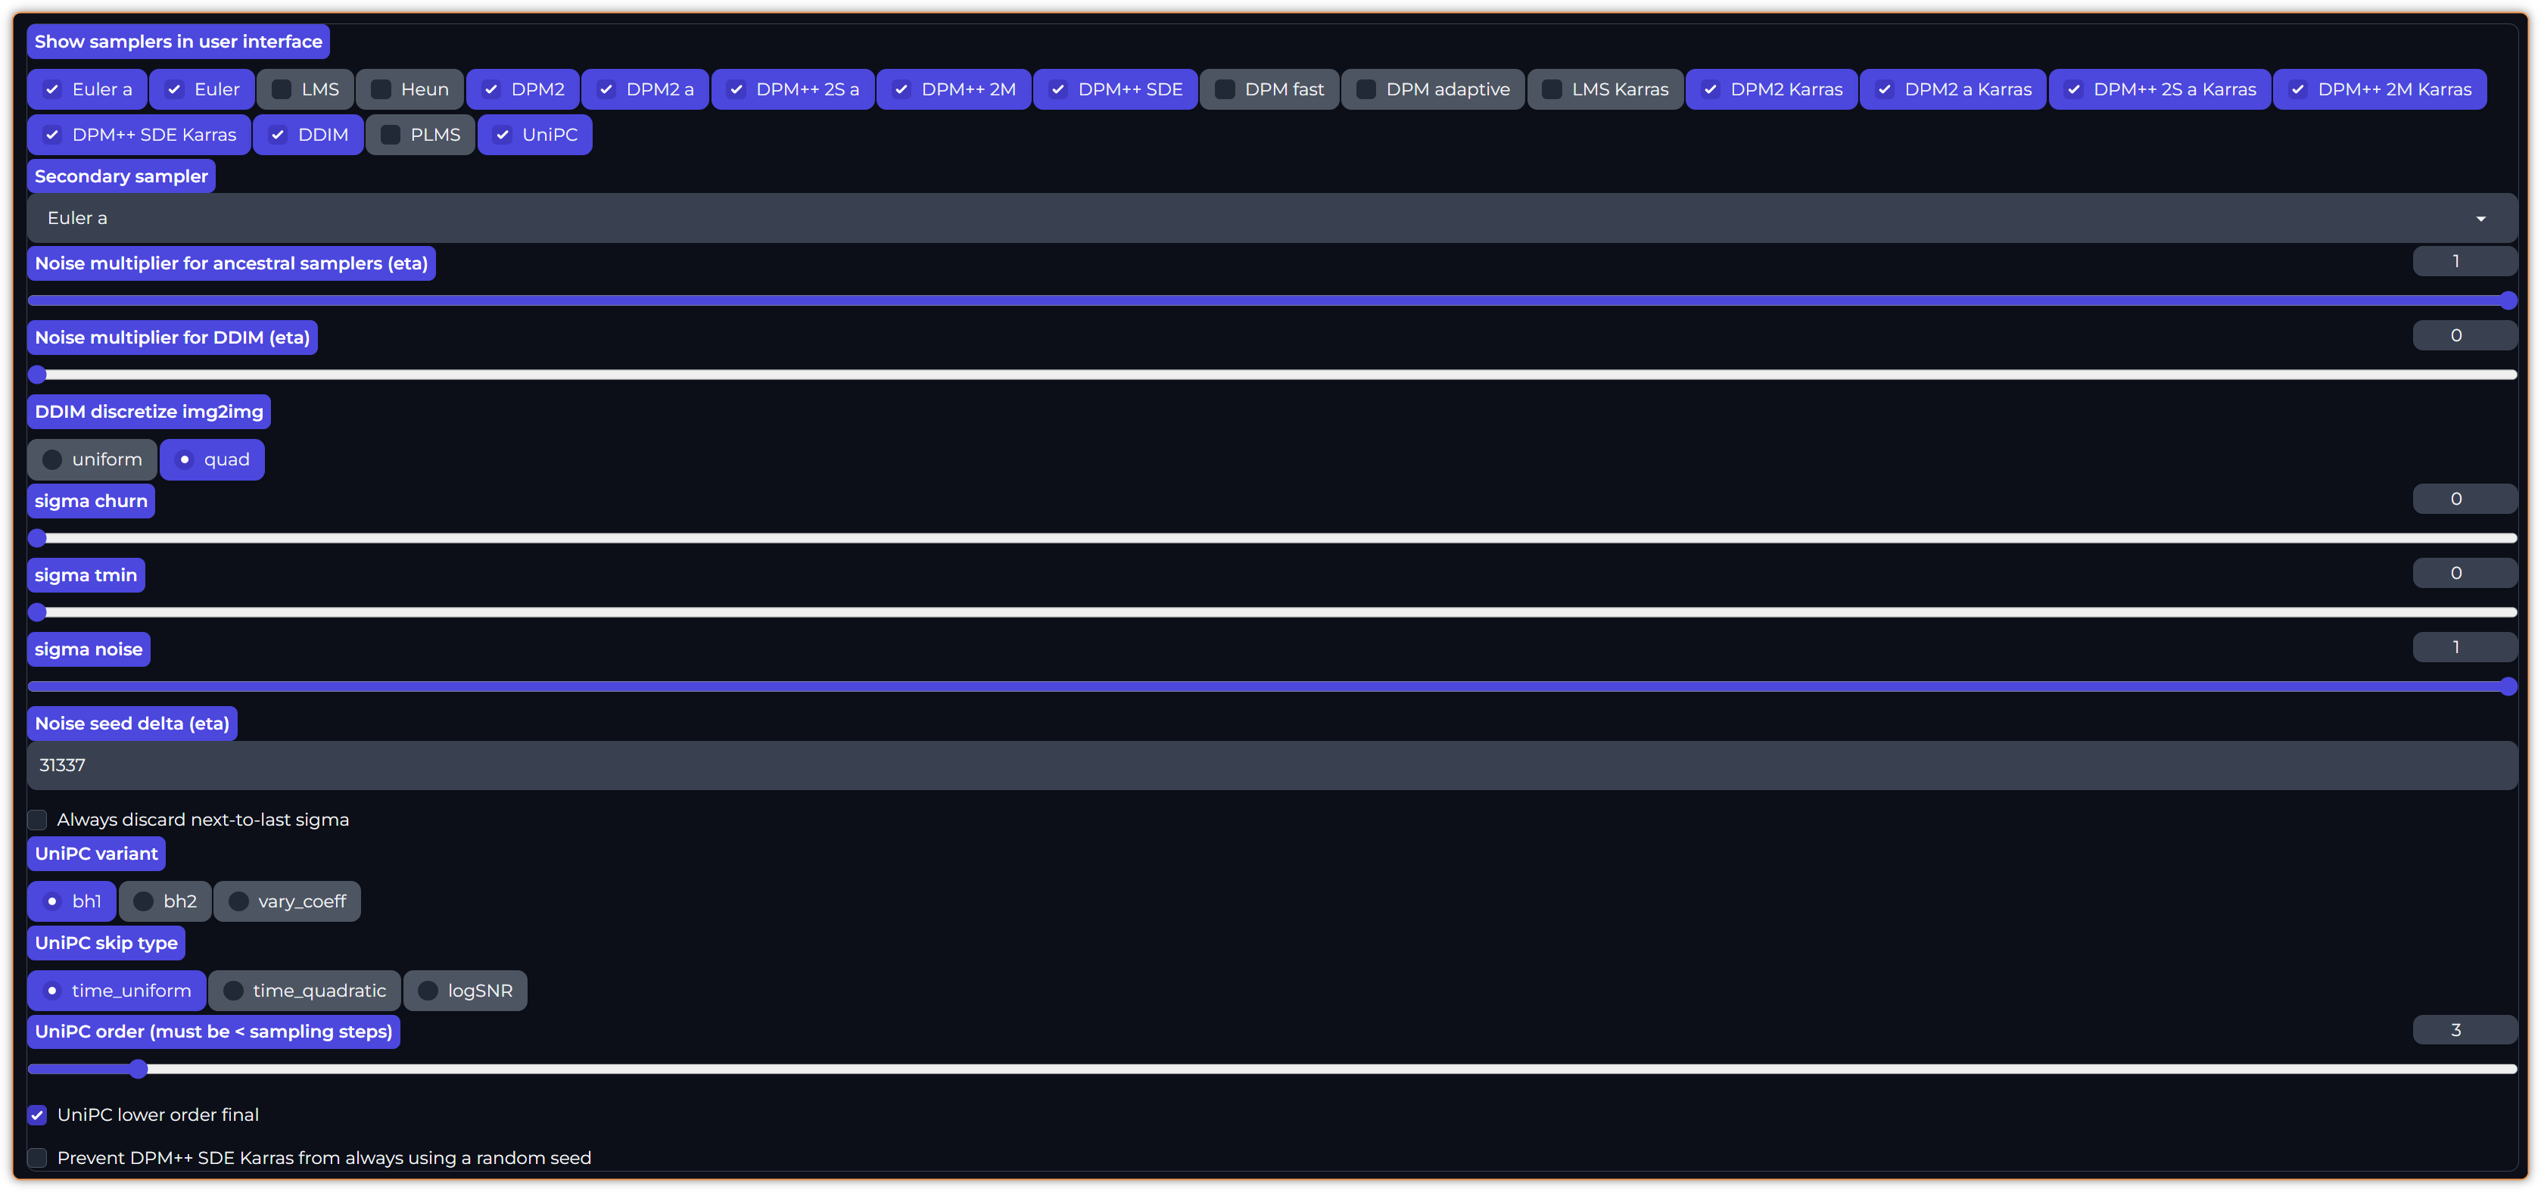Check Always discard next-to-last sigma

coord(38,820)
